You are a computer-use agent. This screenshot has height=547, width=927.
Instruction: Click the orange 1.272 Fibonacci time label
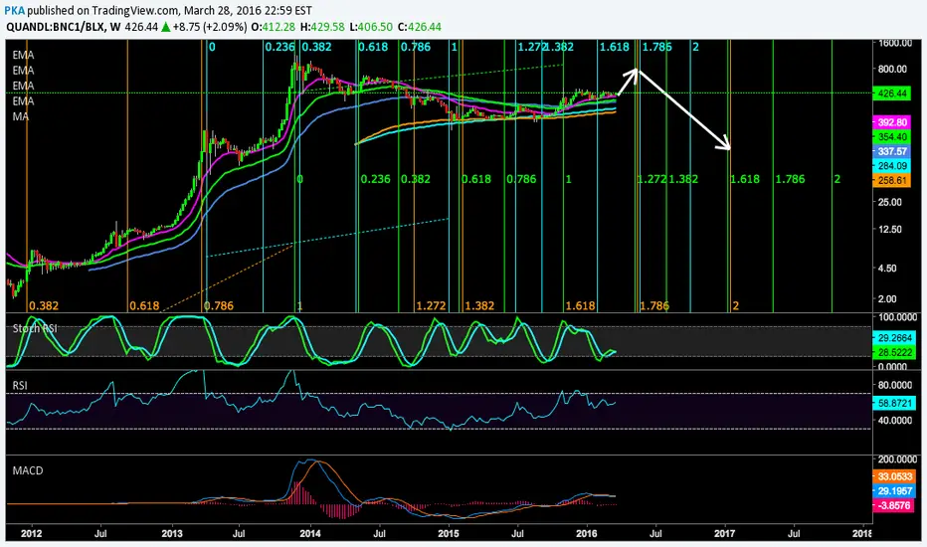tap(431, 305)
